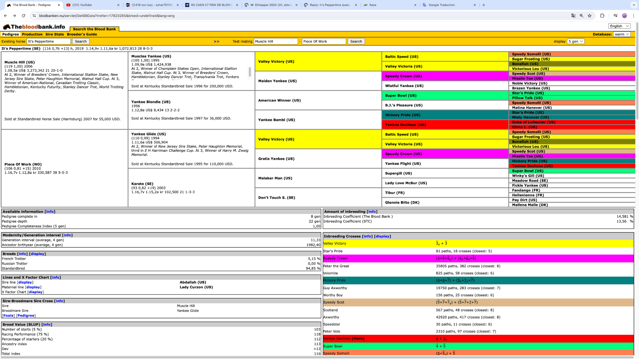Click the double arrow swap icon
Screen dimensions: 639x359
pyautogui.click(x=216, y=42)
